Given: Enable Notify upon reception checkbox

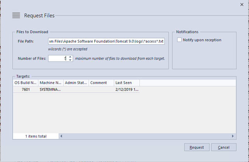Looking at the screenshot, I should [x=179, y=40].
